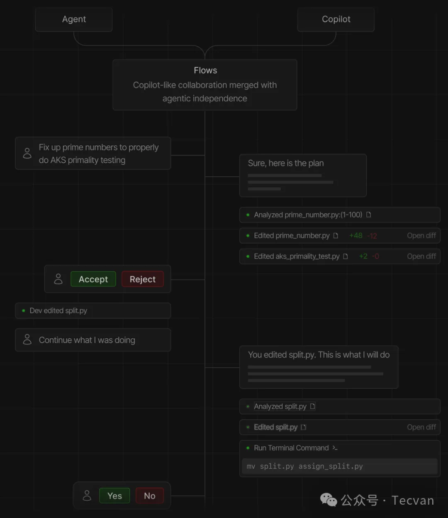
Task: Open diff for aks_primality_test.py
Action: [421, 256]
